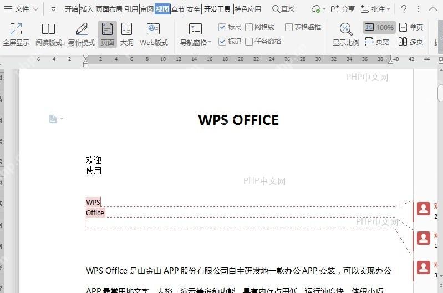Switch to 阅读版式 reading layout

click(49, 34)
